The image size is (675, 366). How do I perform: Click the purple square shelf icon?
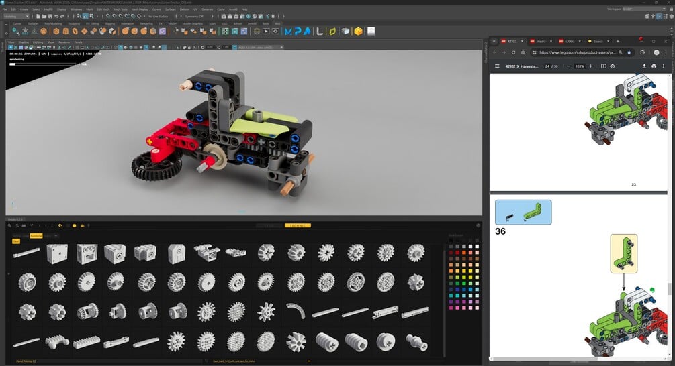[x=163, y=32]
